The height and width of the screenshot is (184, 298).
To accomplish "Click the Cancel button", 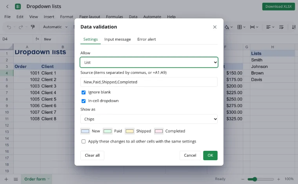I will tap(190, 155).
